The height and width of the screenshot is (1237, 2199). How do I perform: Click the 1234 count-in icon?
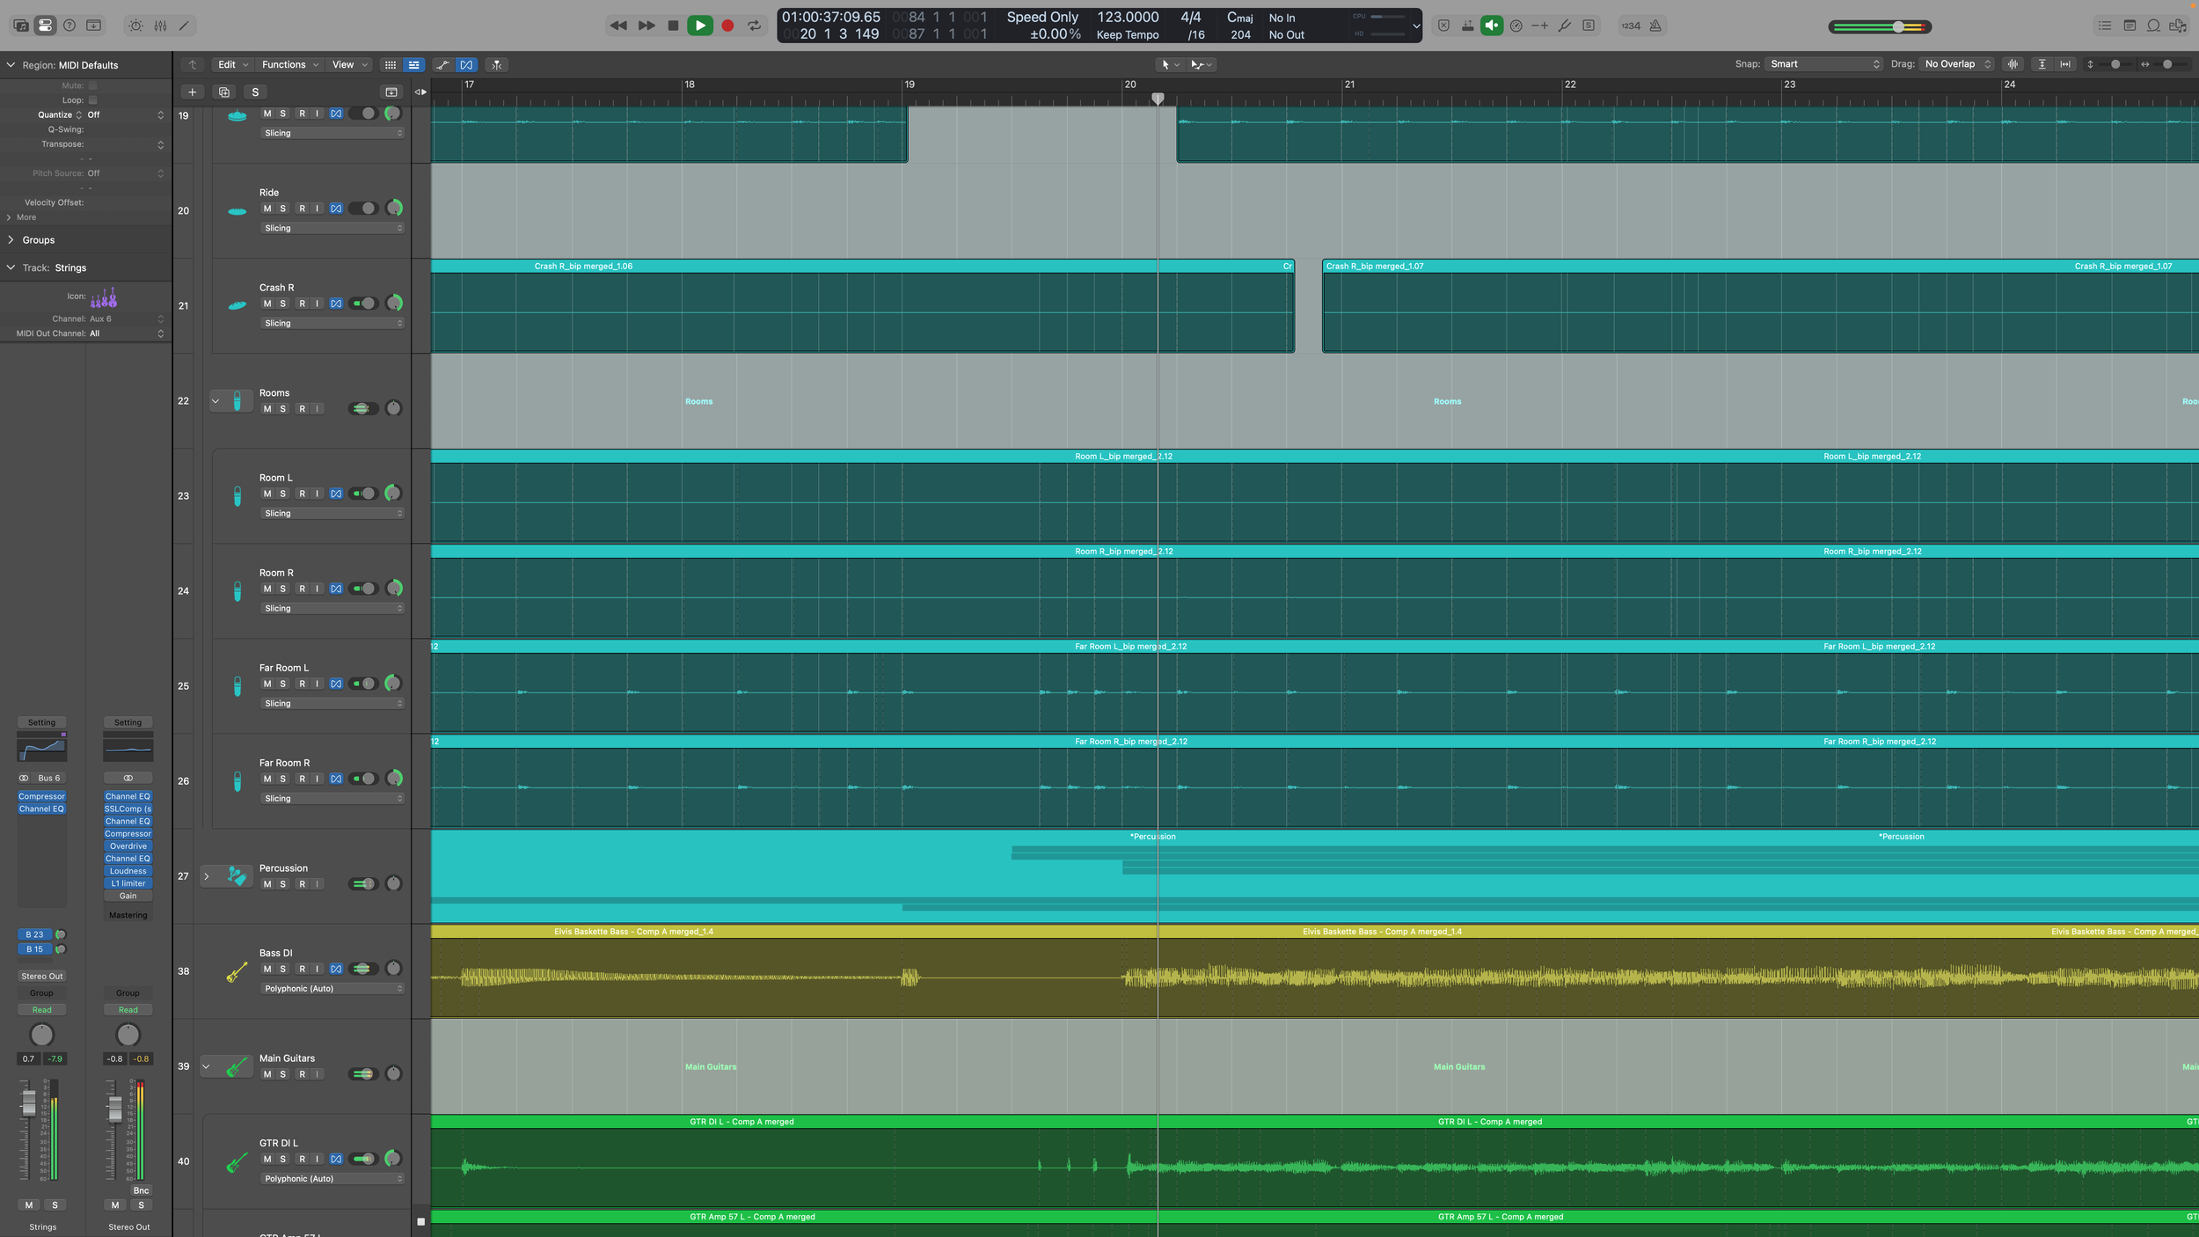click(x=1631, y=26)
